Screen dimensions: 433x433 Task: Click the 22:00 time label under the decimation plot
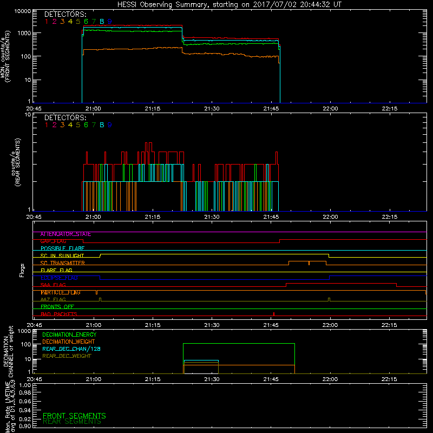pyautogui.click(x=330, y=379)
